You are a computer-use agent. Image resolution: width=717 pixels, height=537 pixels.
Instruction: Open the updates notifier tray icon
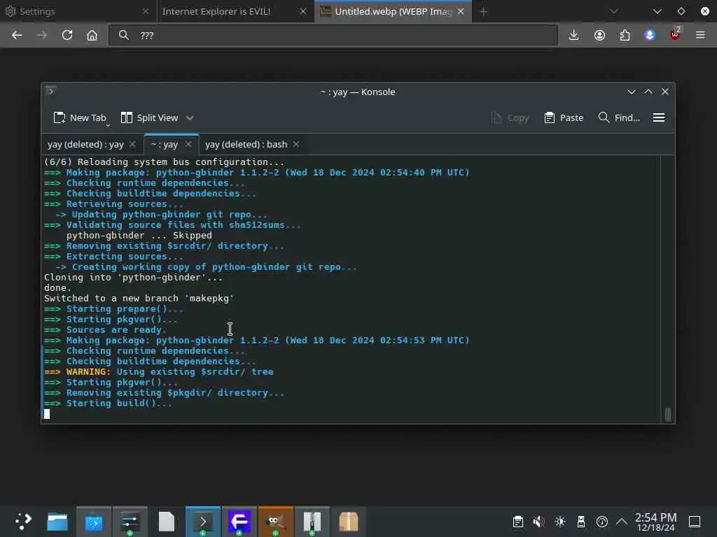[x=601, y=522]
